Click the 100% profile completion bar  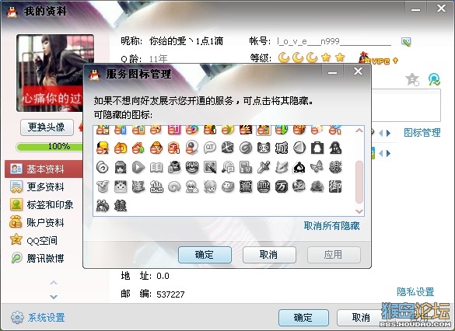[50, 146]
